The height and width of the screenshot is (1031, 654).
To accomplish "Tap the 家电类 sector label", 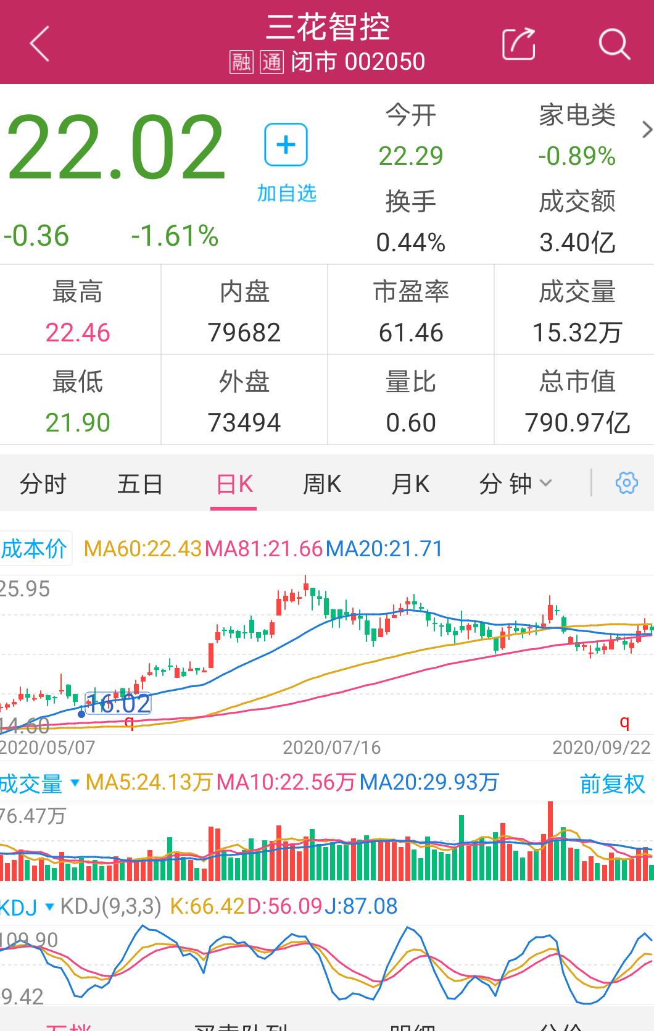I will [577, 115].
